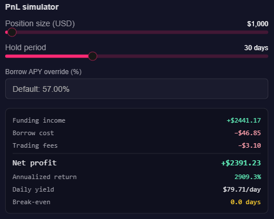Viewport: 274px width, 219px height.
Task: Click the Daily yield label
Action: (33, 189)
